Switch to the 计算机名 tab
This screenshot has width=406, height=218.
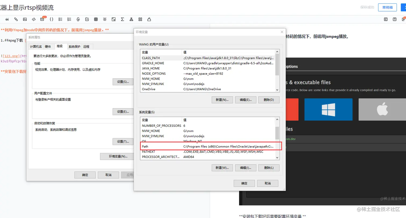(36, 47)
